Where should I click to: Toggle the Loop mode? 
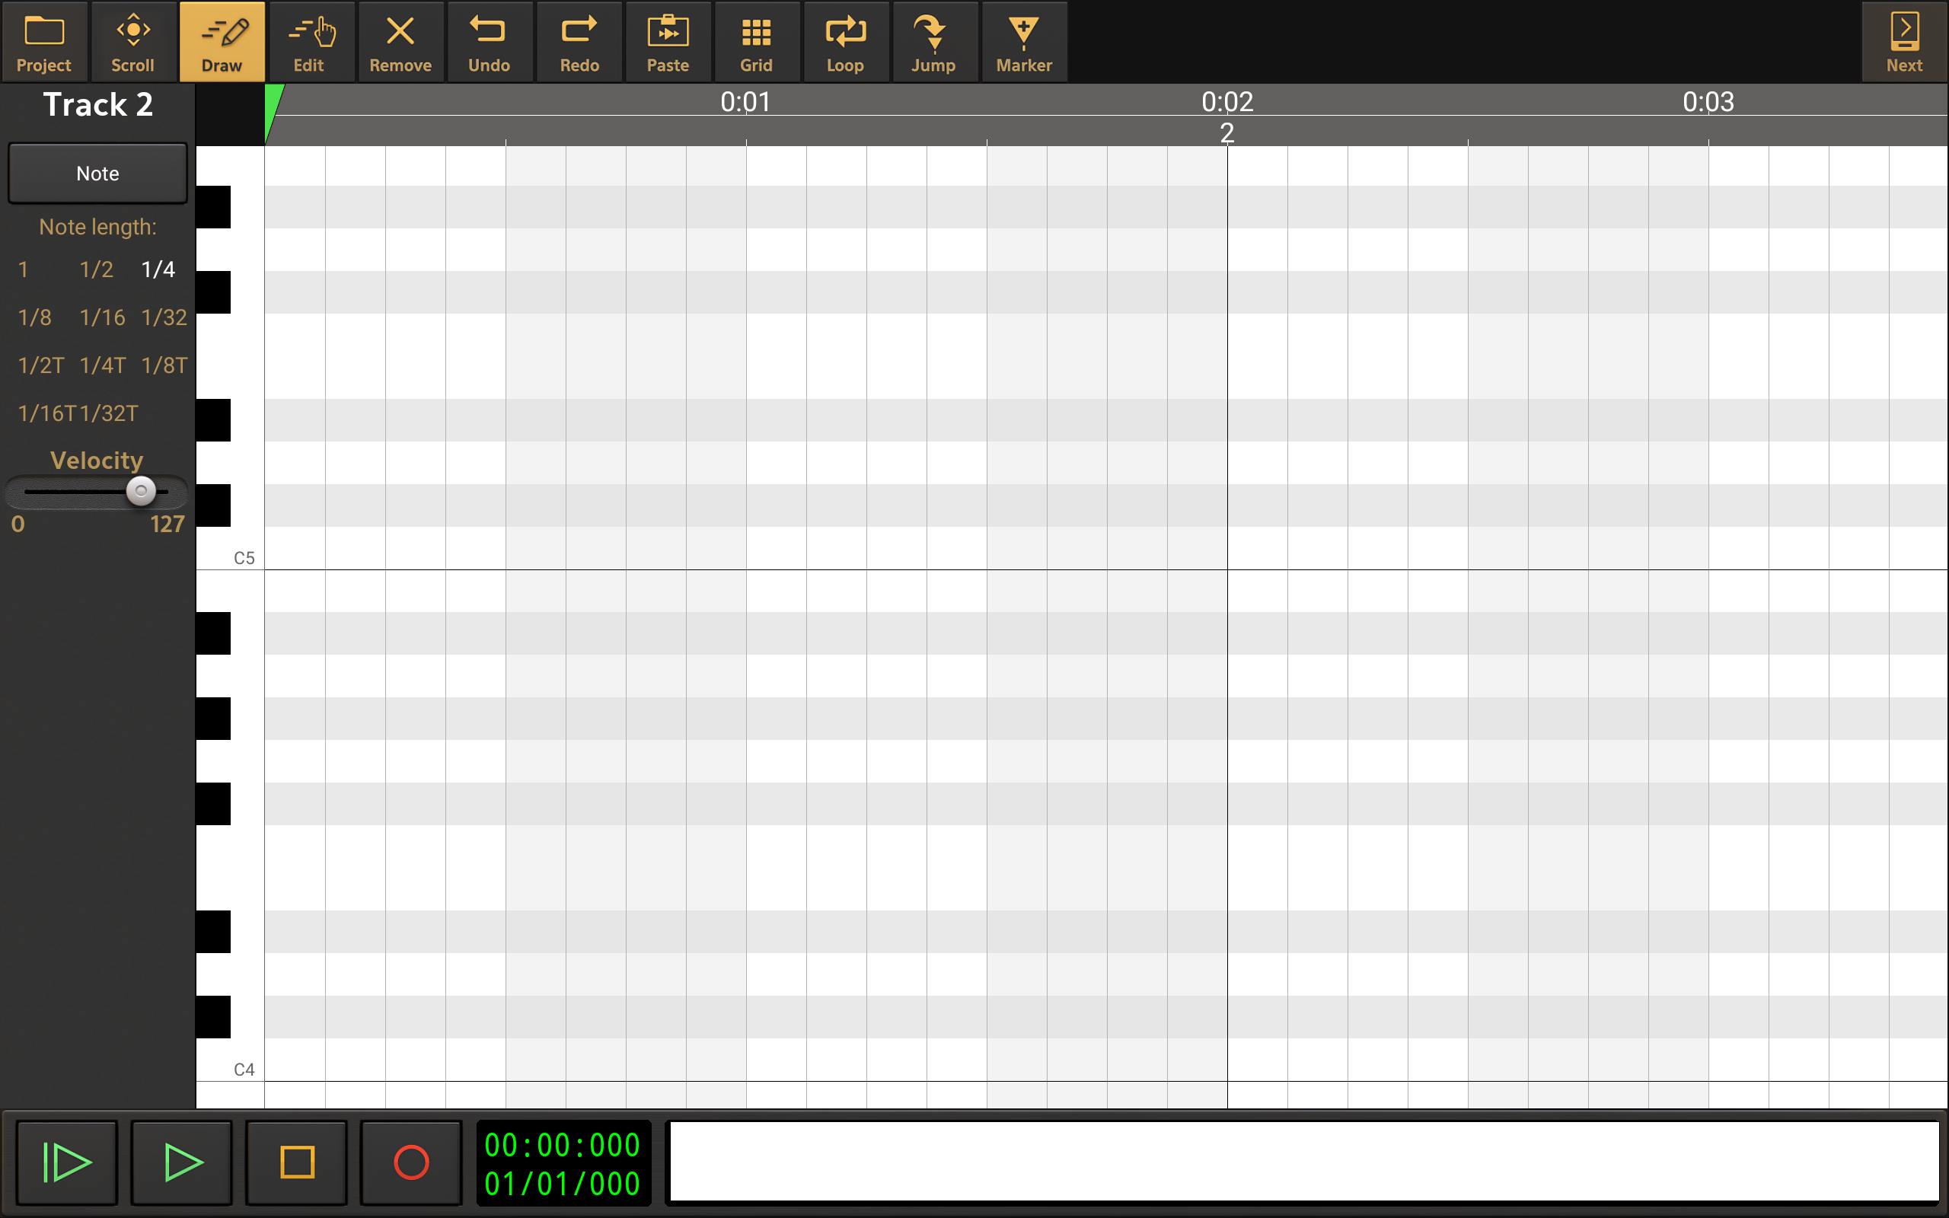tap(845, 42)
